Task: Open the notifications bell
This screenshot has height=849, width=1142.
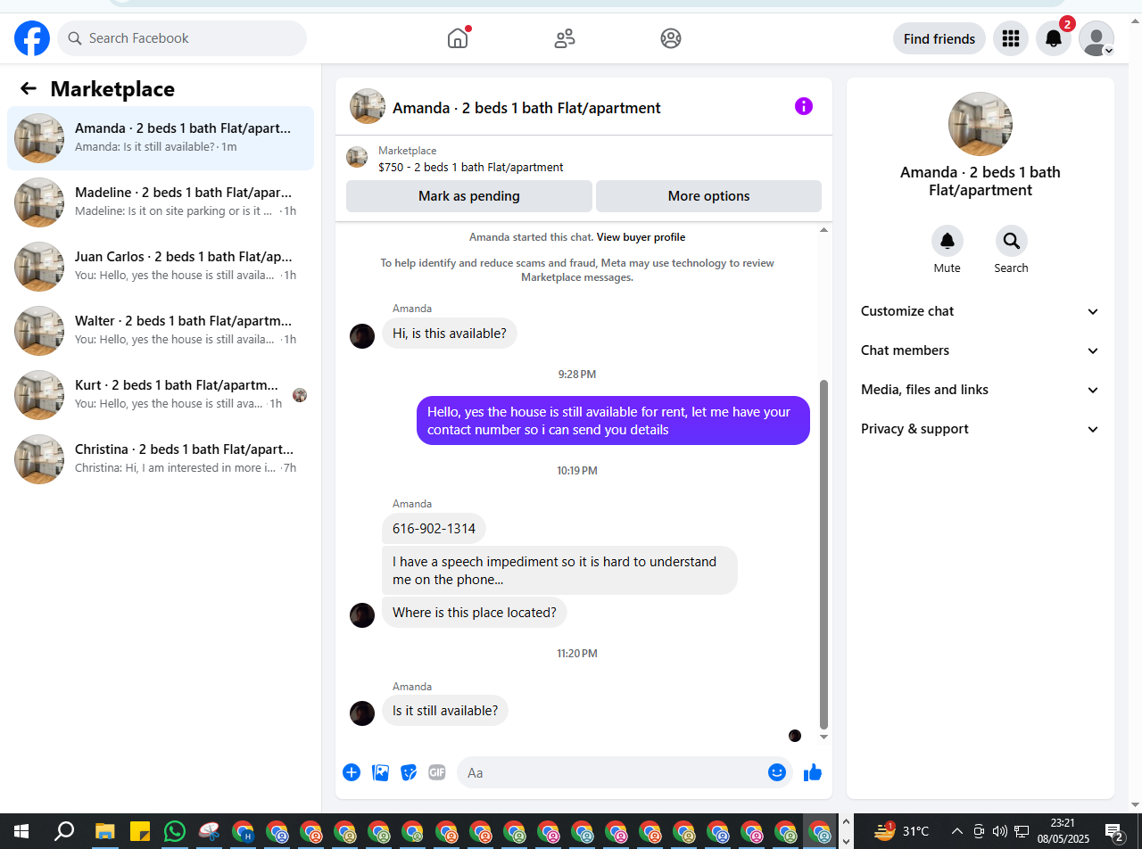Action: point(1054,38)
